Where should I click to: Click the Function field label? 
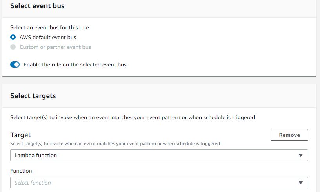point(21,171)
